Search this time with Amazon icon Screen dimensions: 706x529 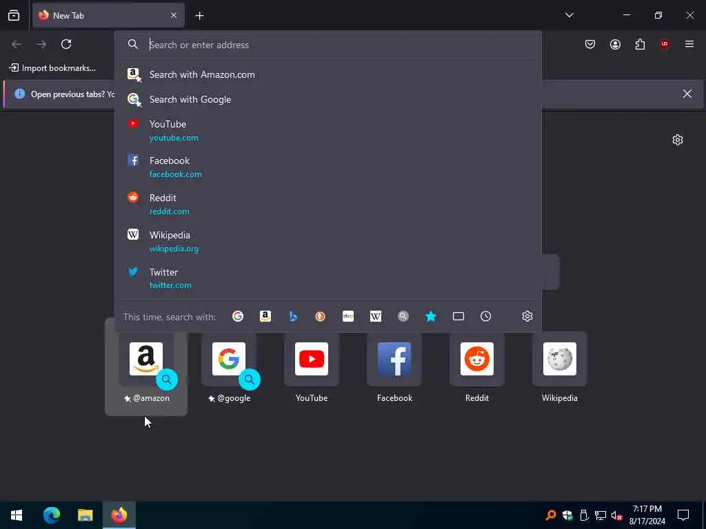265,316
